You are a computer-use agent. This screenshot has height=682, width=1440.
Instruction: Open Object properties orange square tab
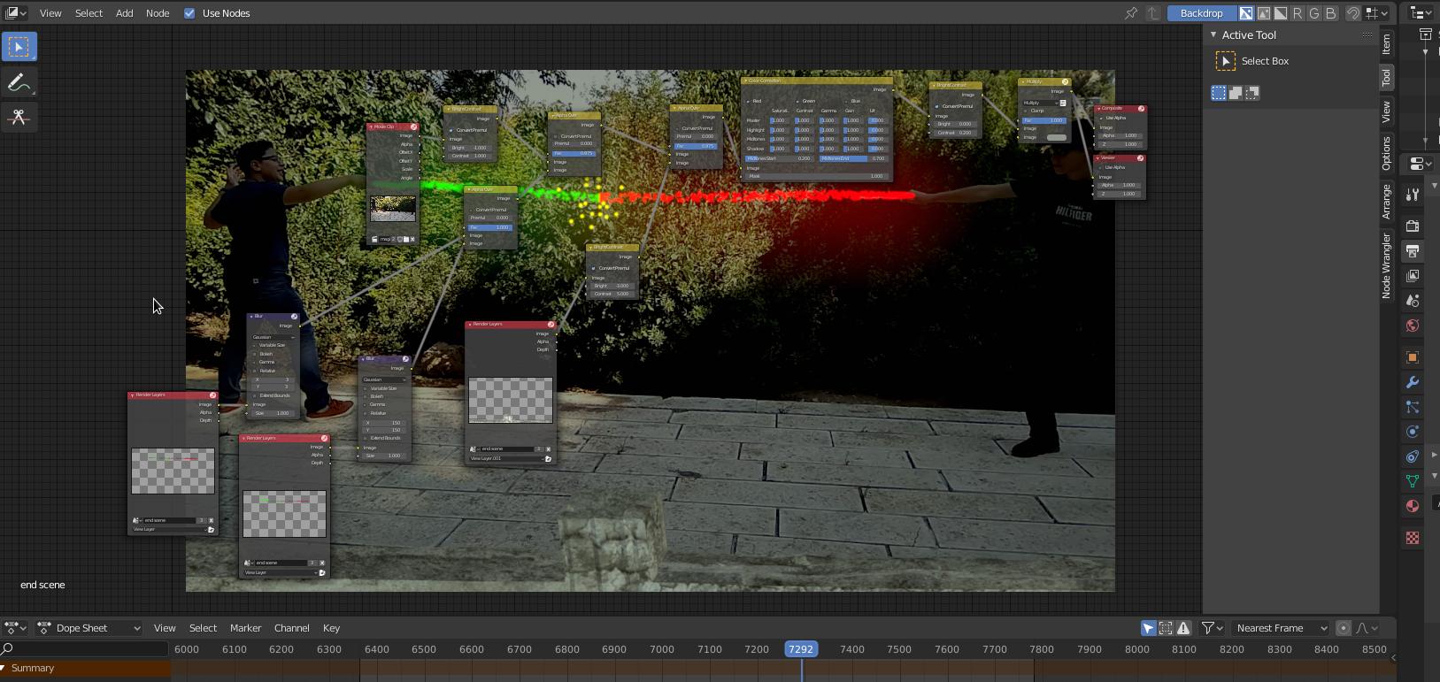click(1413, 357)
